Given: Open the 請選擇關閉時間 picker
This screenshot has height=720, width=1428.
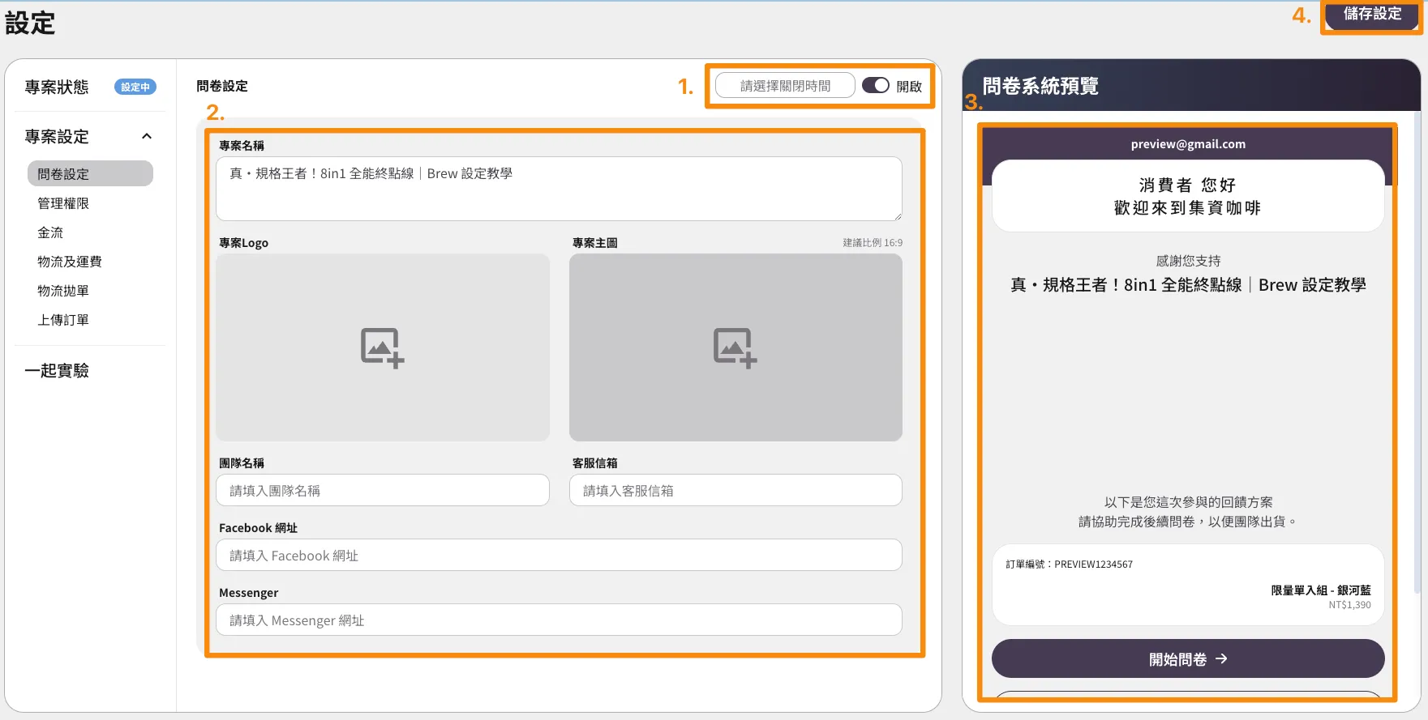Looking at the screenshot, I should coord(784,86).
